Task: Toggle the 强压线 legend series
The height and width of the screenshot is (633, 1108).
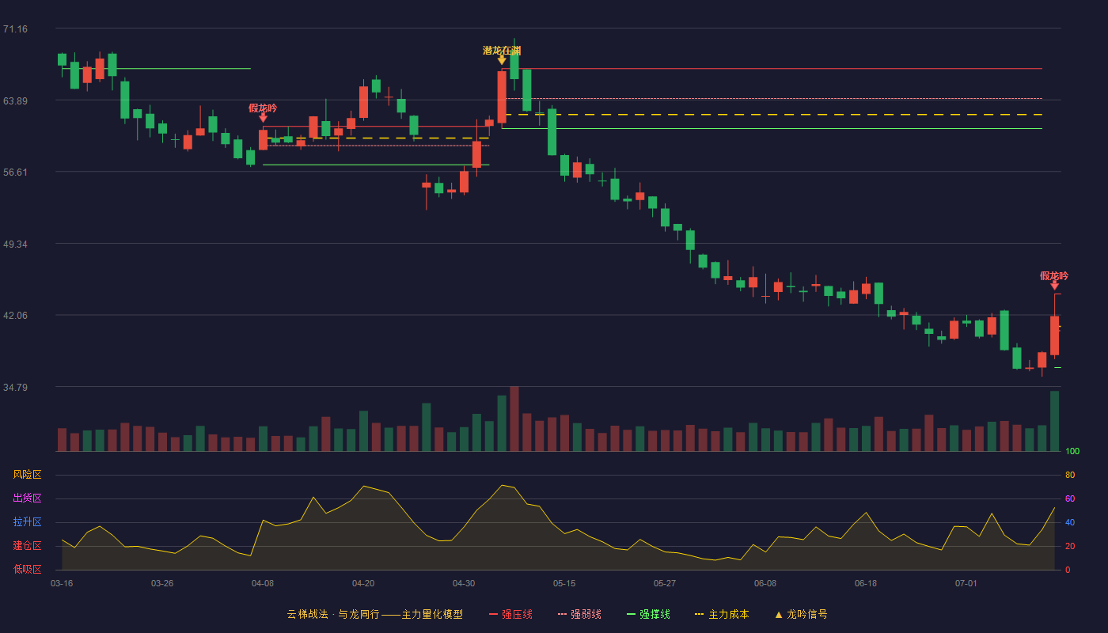Action: point(510,614)
